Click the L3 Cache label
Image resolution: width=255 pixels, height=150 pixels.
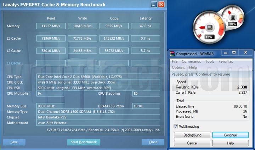14,63
